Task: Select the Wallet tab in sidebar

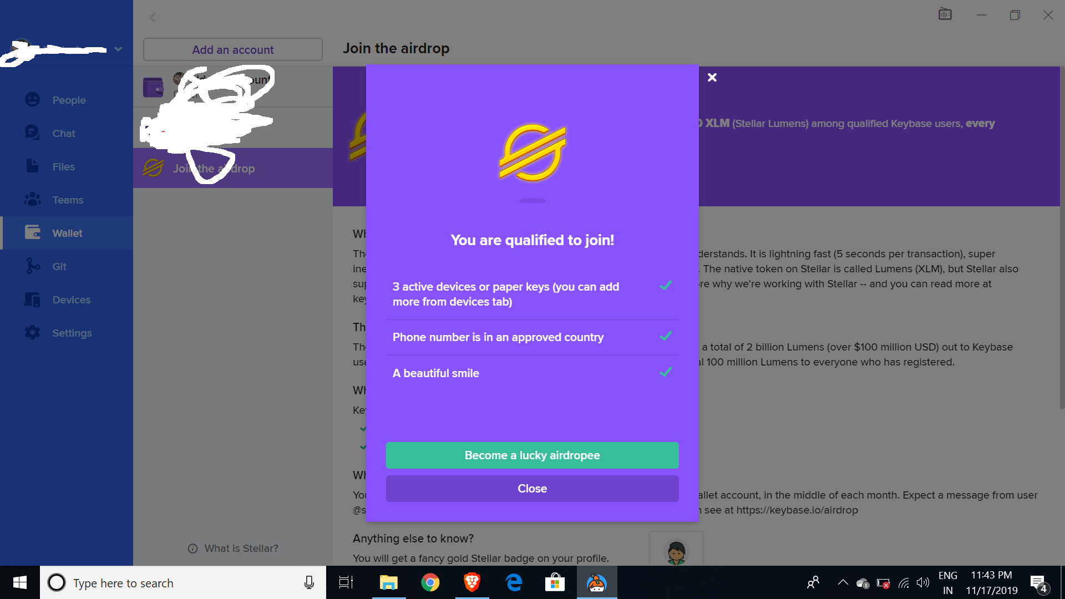Action: click(67, 233)
